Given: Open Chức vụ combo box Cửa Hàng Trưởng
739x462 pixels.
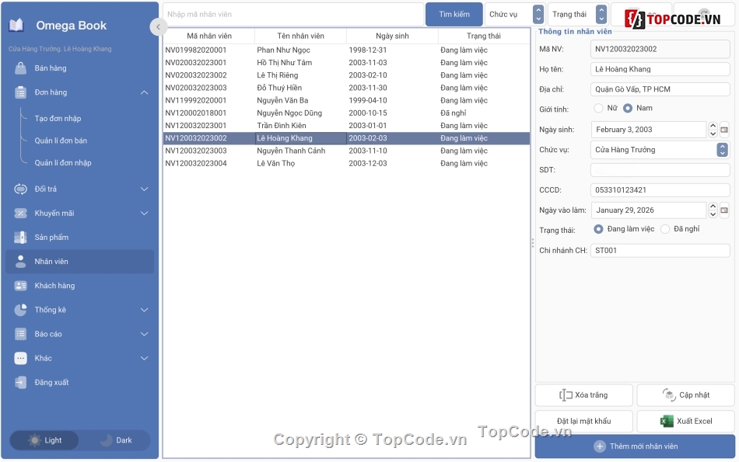Looking at the screenshot, I should [x=660, y=150].
